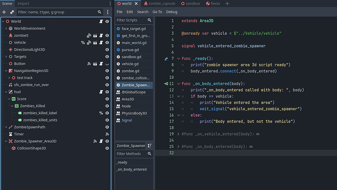Open hud node script icon
Viewport: 337px width, 190px height.
(x=101, y=92)
